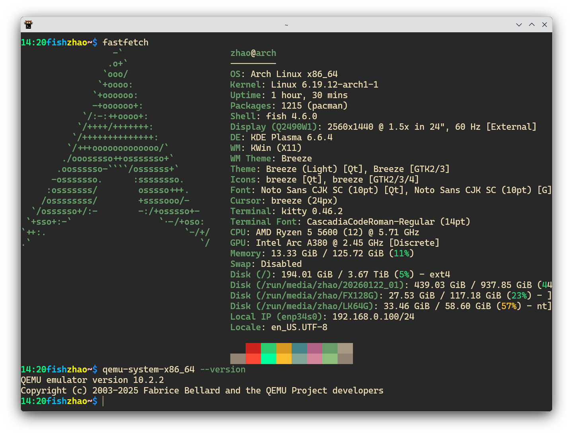Click the 'OS: Arch Linux x86_64' line
The width and height of the screenshot is (573, 436).
[284, 74]
